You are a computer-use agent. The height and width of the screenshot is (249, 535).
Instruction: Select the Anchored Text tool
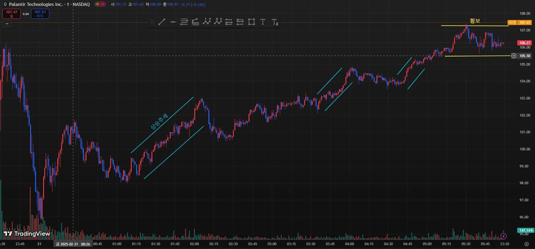[x=275, y=22]
